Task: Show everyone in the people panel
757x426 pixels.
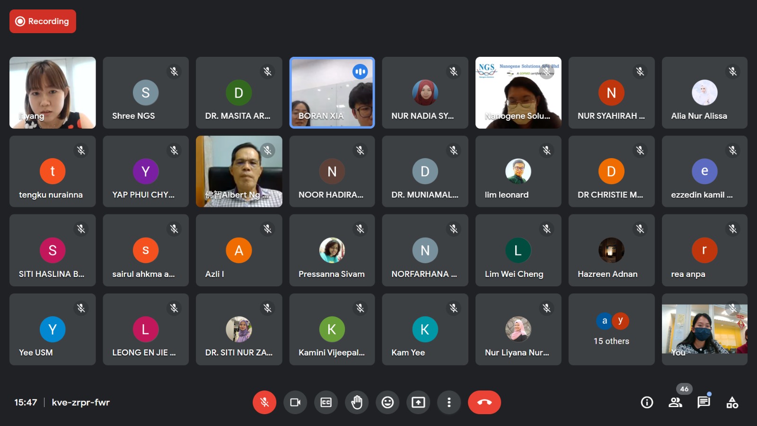Action: (675, 402)
